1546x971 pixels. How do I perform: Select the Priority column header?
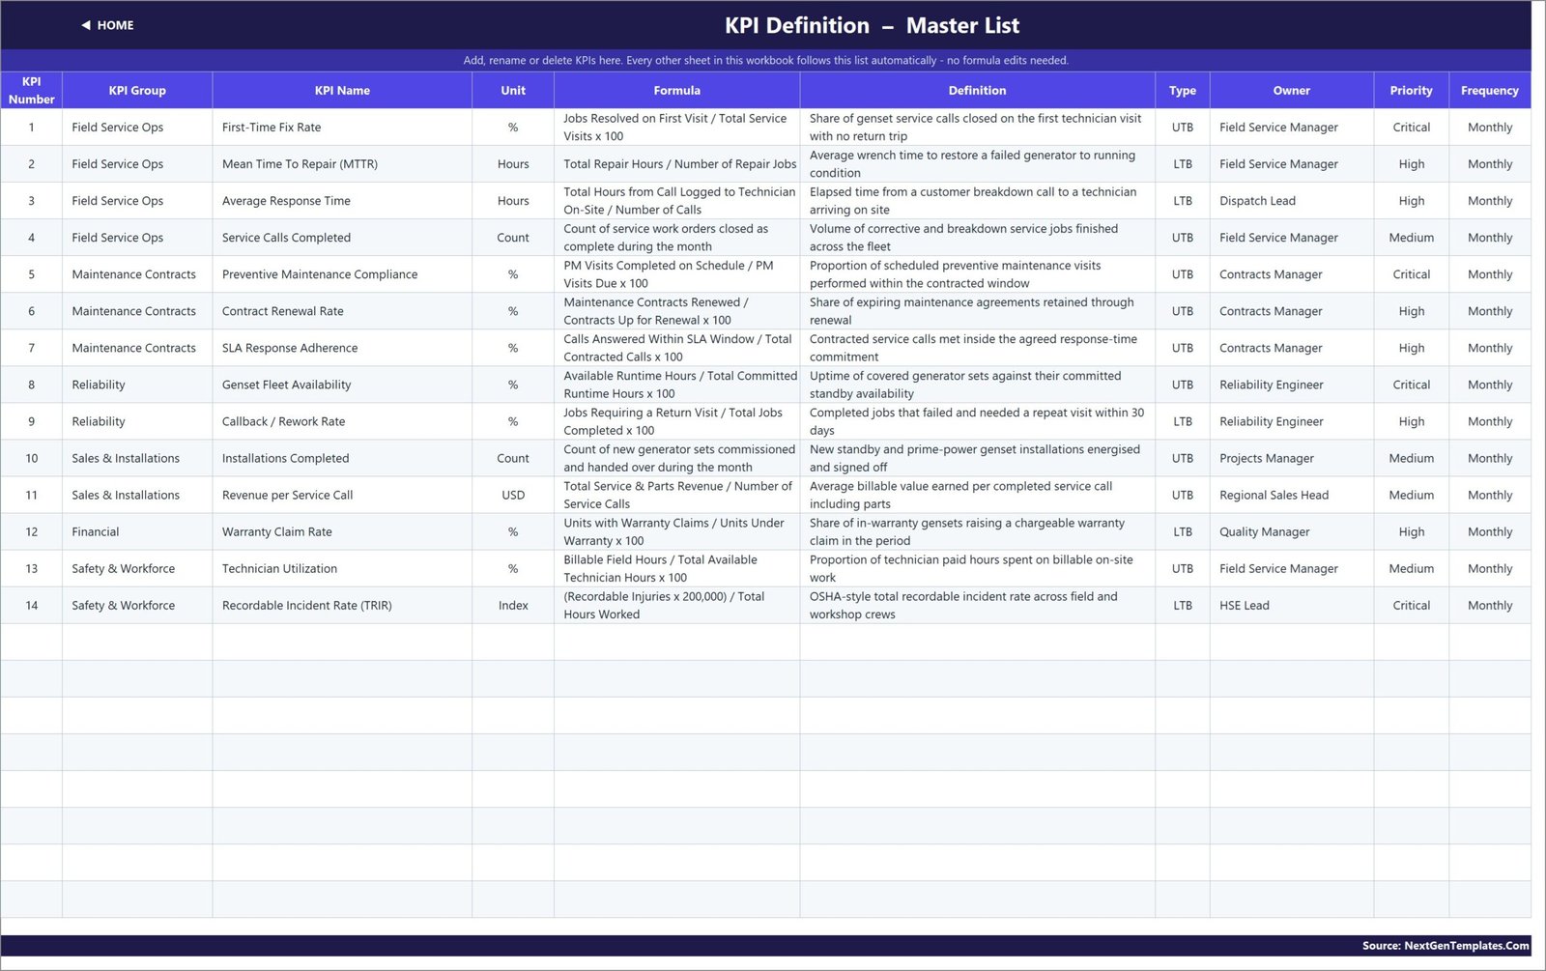1412,90
